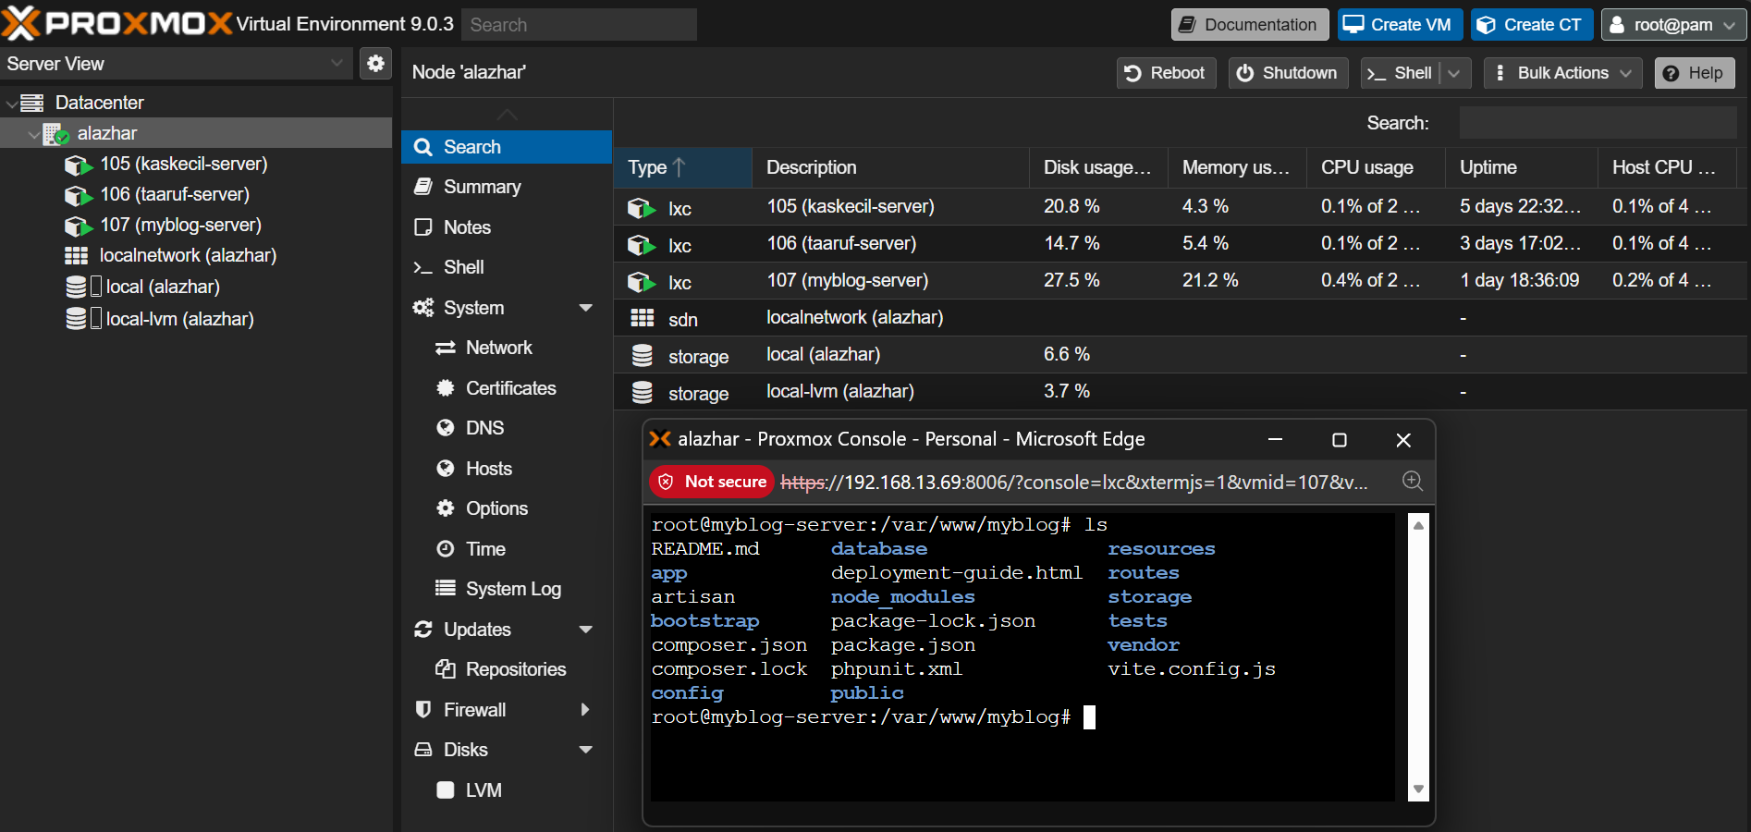
Task: Open the Repositories page
Action: [x=507, y=669]
